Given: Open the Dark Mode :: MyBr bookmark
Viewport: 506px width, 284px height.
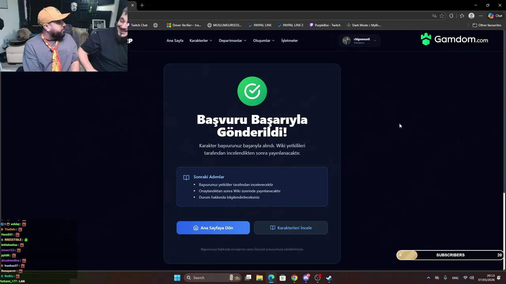Looking at the screenshot, I should tap(364, 25).
